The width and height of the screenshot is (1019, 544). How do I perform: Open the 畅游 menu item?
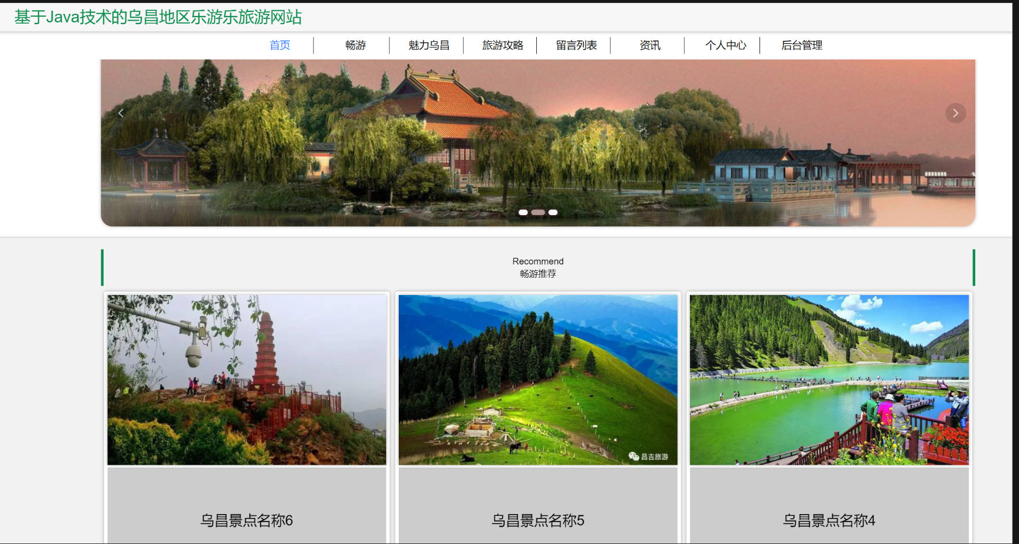(356, 45)
